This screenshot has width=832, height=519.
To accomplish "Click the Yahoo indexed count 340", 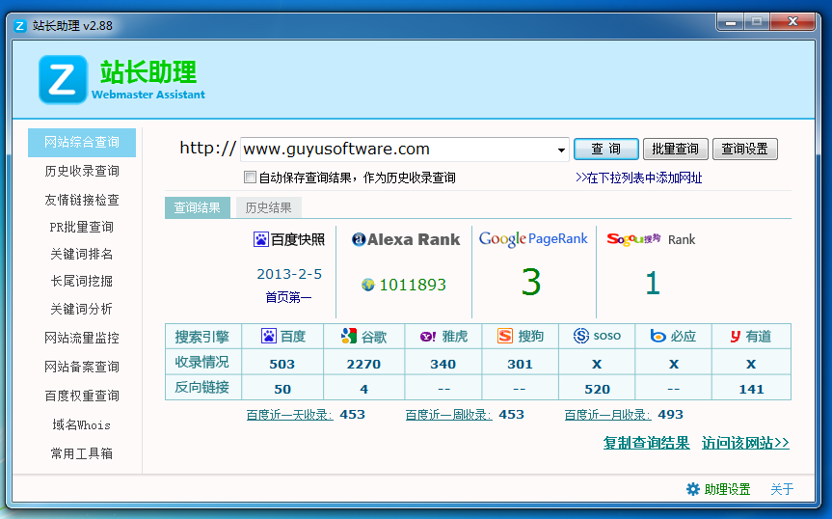I will 443,364.
